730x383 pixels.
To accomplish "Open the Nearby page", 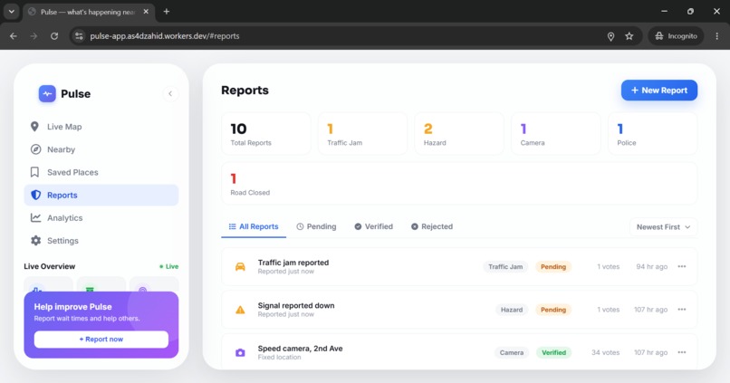I will coord(101,149).
